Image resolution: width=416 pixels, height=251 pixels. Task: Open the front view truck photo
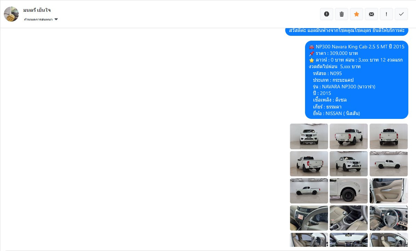point(309,136)
